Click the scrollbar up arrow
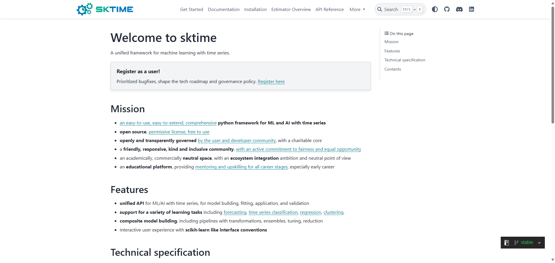555x263 pixels. pyautogui.click(x=553, y=3)
